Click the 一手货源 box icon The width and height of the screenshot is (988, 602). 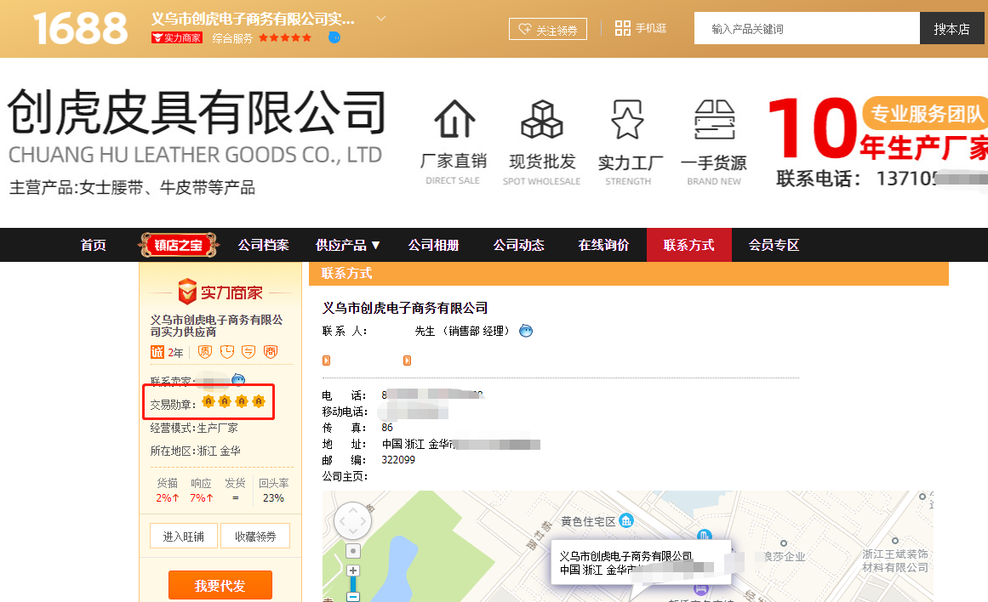coord(715,119)
